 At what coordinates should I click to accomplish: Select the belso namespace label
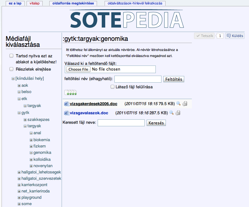coord(26,92)
